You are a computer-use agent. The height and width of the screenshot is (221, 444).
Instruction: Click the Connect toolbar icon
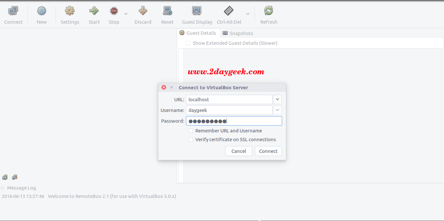coord(13,11)
